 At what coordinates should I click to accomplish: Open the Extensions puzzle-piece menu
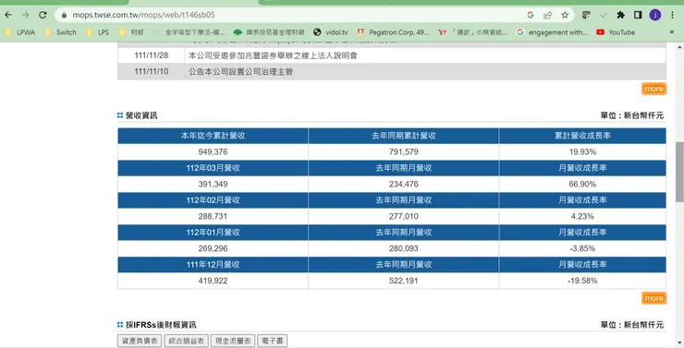(621, 15)
